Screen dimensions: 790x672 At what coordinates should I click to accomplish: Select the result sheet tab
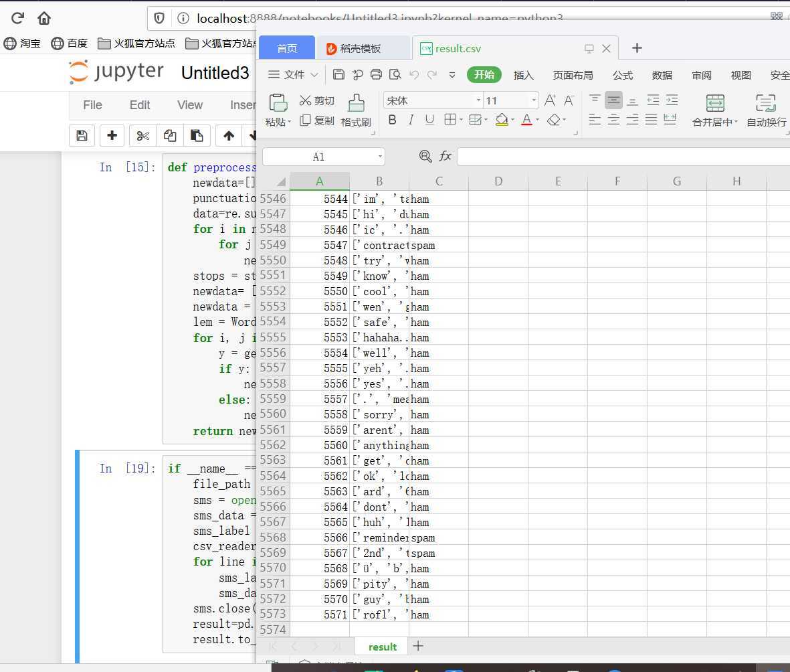(383, 647)
